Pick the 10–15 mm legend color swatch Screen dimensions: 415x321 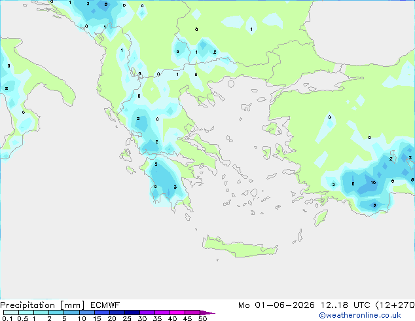[86, 312]
